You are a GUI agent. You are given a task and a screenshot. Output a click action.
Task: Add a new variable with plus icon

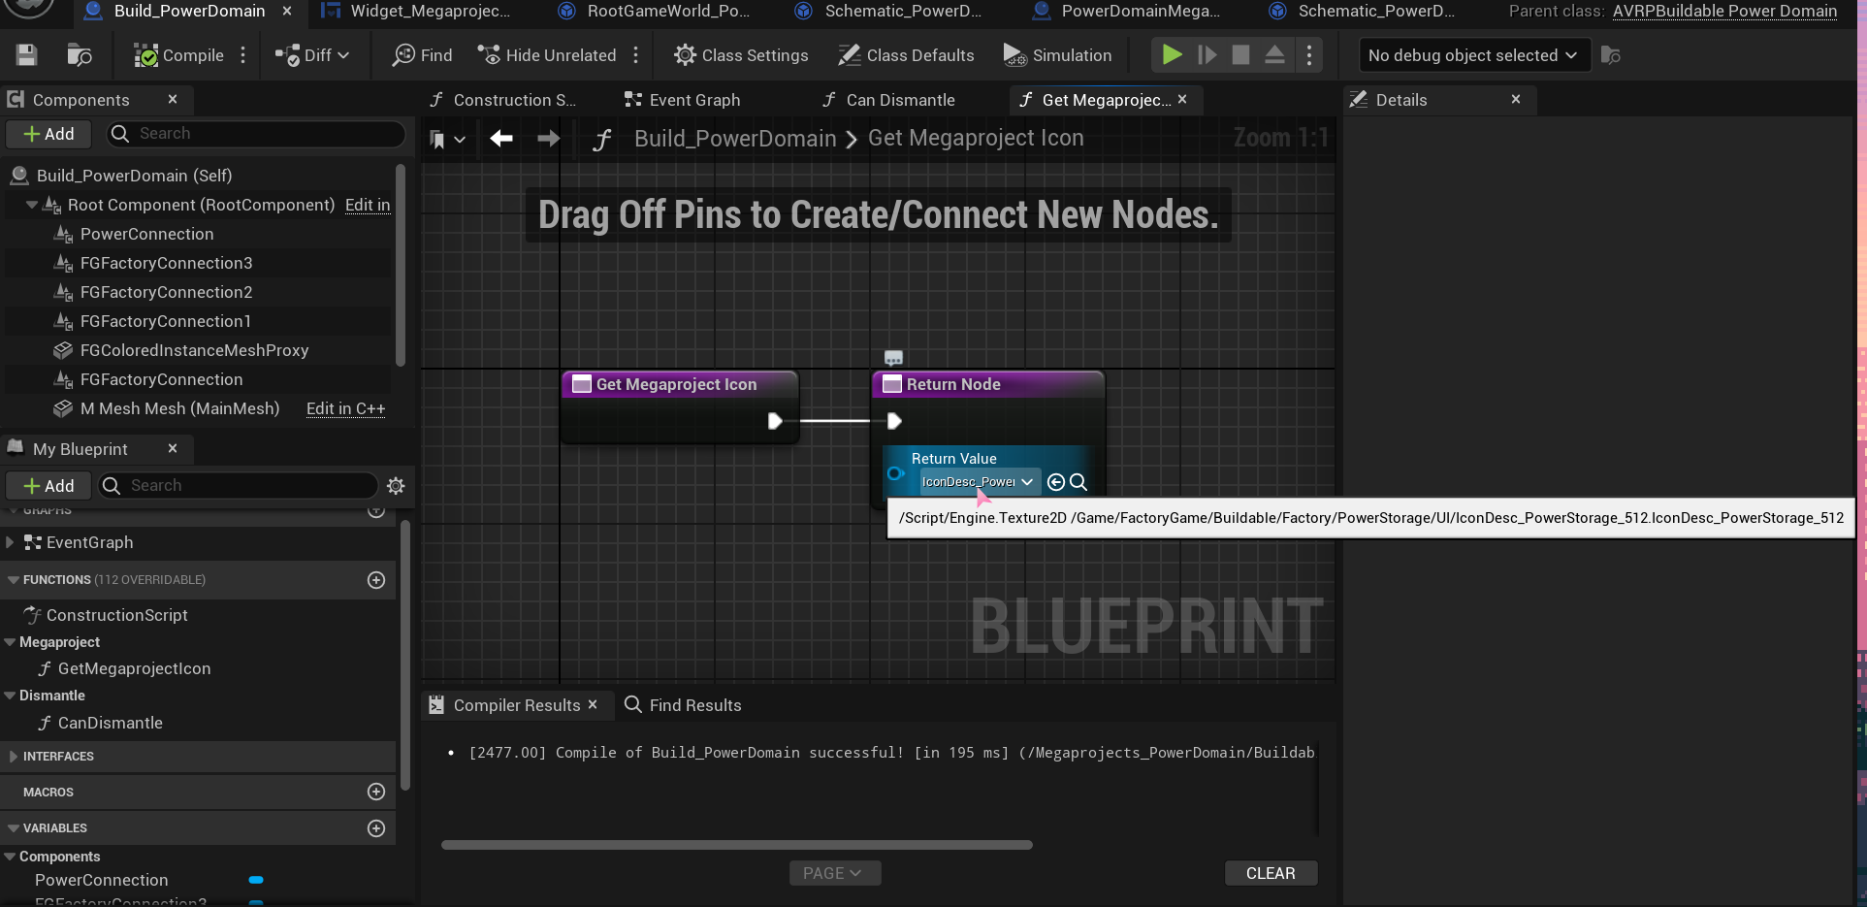click(376, 828)
